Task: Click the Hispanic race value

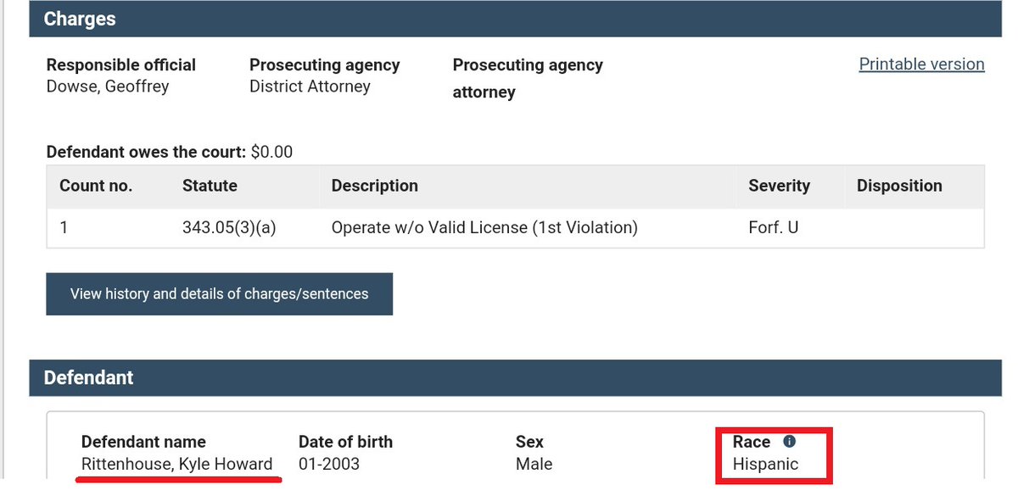Action: click(x=765, y=464)
